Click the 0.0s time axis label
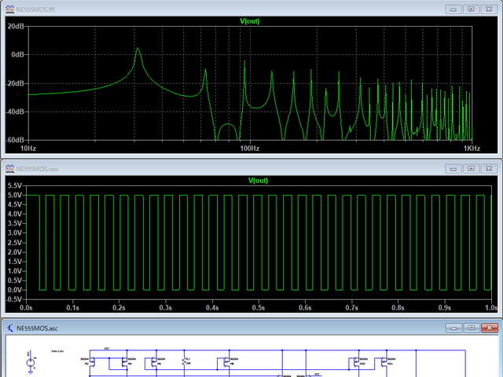The height and width of the screenshot is (377, 503). click(26, 308)
